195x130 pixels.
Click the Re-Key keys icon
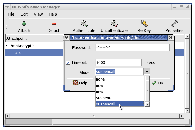[144, 24]
